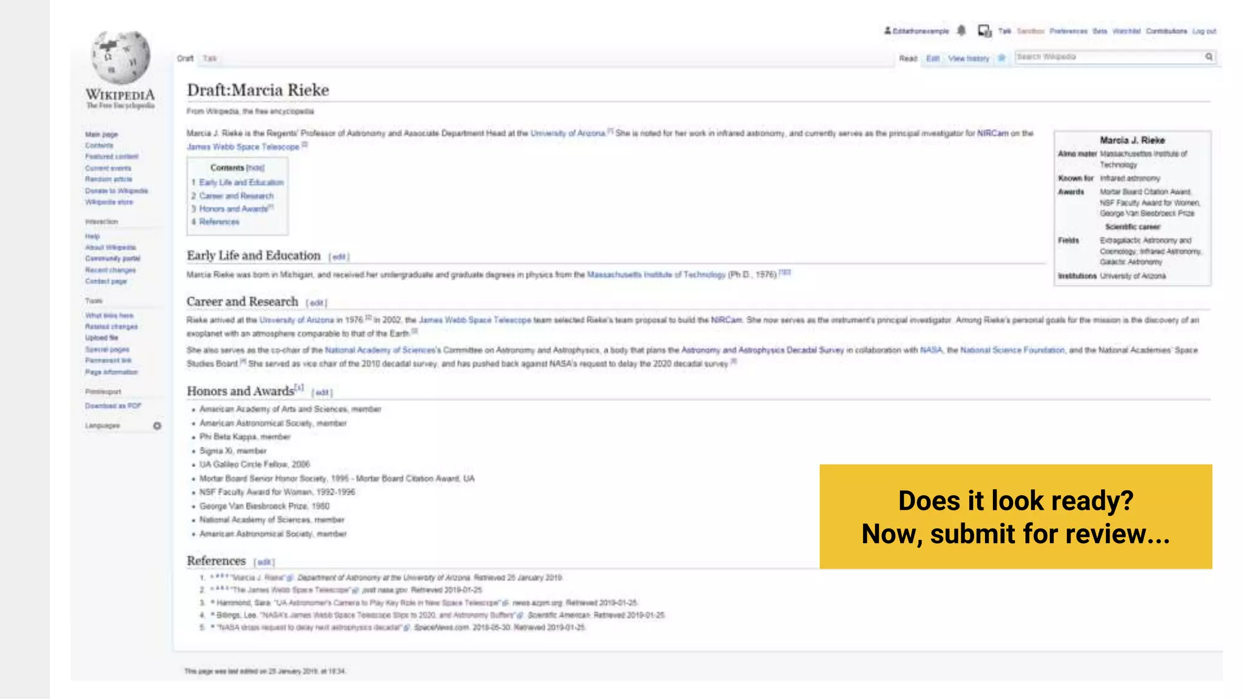Screen dimensions: 1243x699
Task: Follow the NIRCam link in intro
Action: point(992,133)
